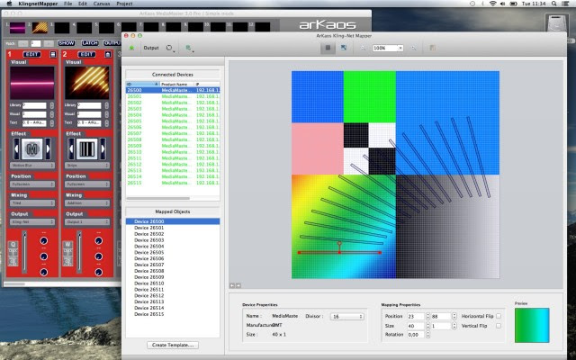Click next effect arrow on layer 1

point(48,149)
